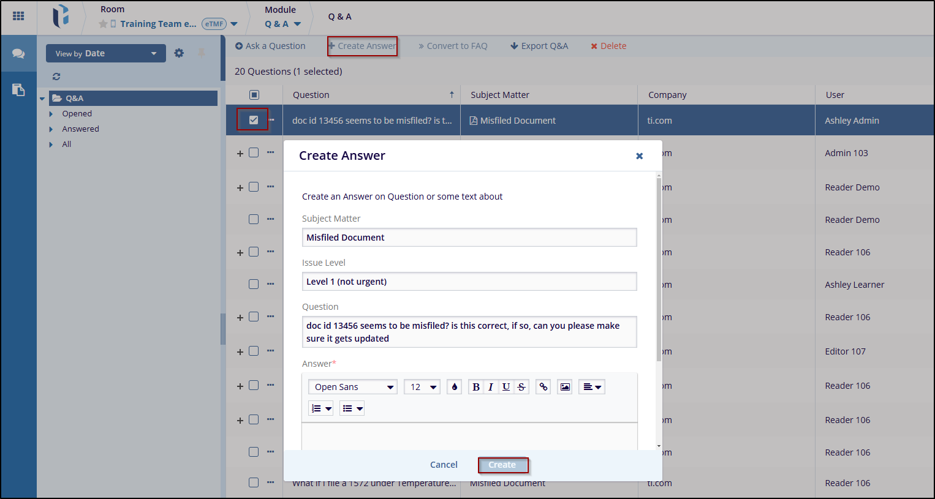Viewport: 935px width, 499px height.
Task: Select Answered in the Q&A tree
Action: click(80, 129)
